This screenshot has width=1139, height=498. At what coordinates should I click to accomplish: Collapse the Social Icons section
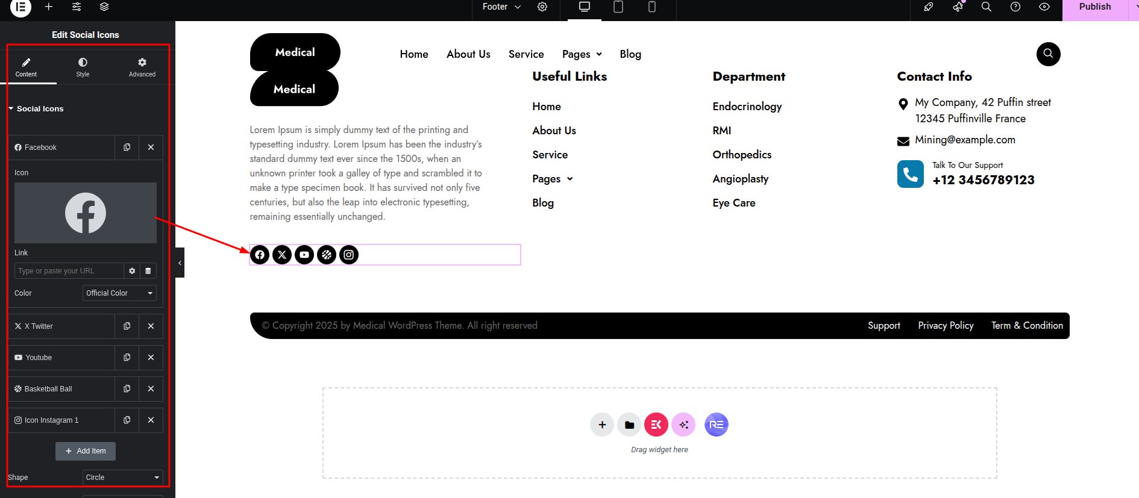click(x=36, y=109)
